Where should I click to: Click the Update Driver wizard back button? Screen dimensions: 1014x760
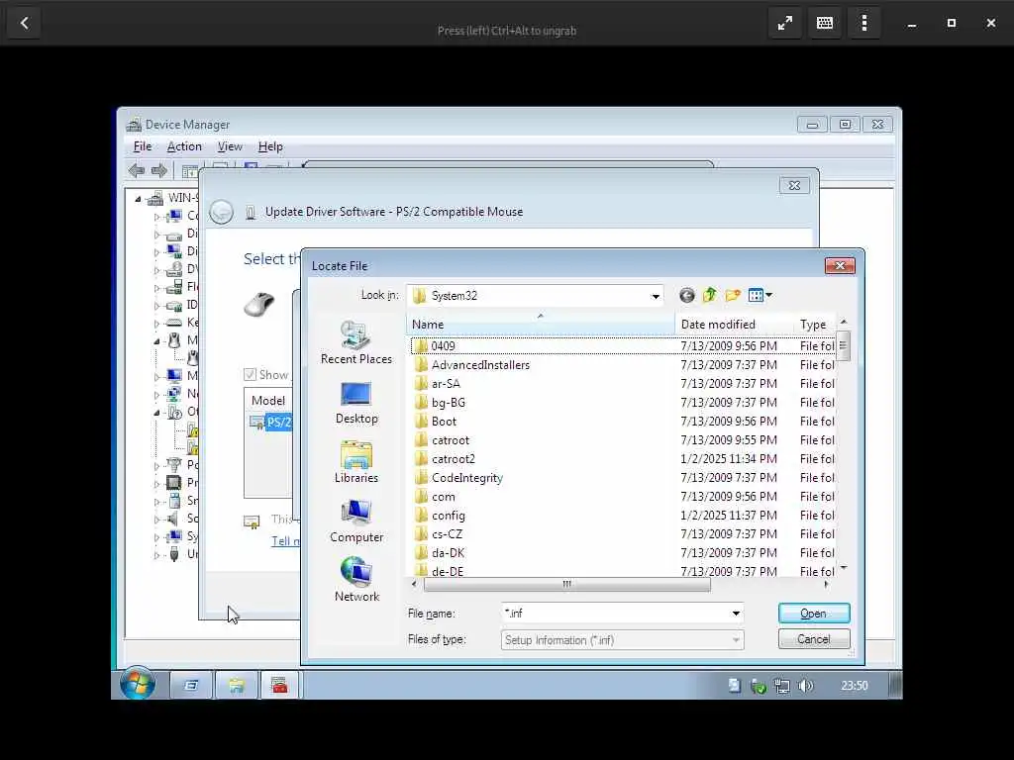(x=221, y=212)
